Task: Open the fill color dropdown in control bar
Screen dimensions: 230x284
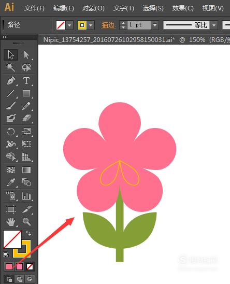Action: pyautogui.click(x=70, y=25)
